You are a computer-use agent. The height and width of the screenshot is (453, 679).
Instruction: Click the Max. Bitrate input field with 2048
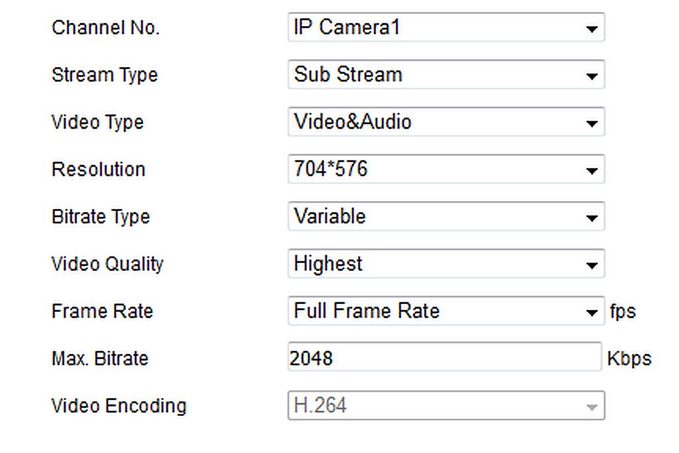(445, 356)
